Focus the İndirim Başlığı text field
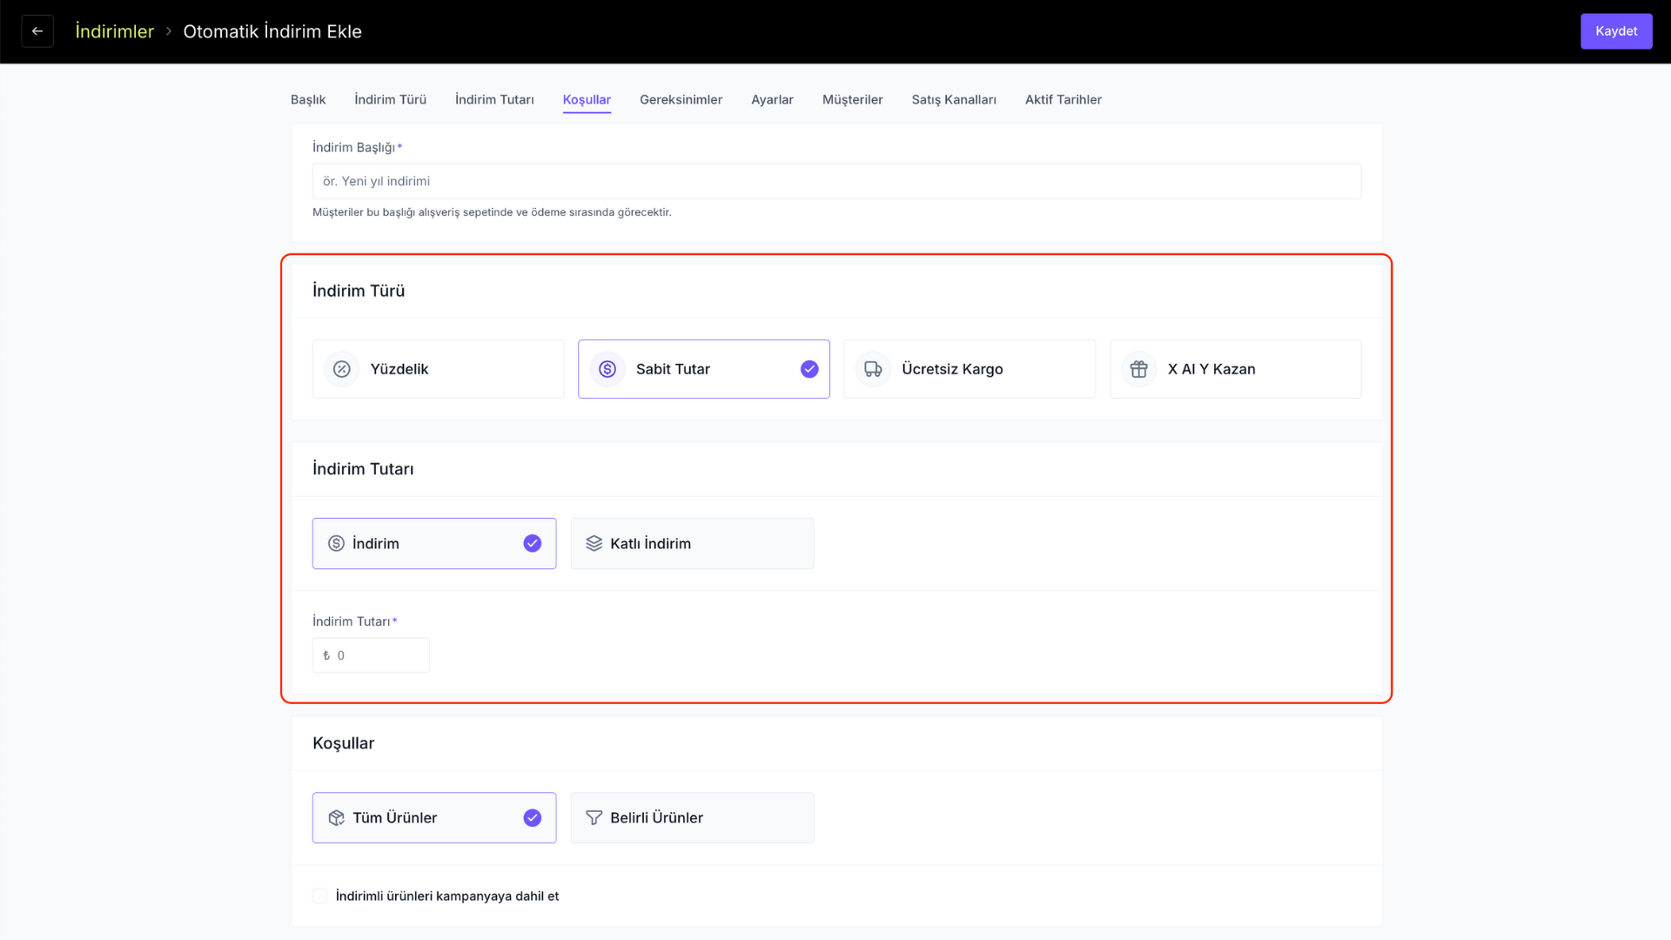 (836, 181)
